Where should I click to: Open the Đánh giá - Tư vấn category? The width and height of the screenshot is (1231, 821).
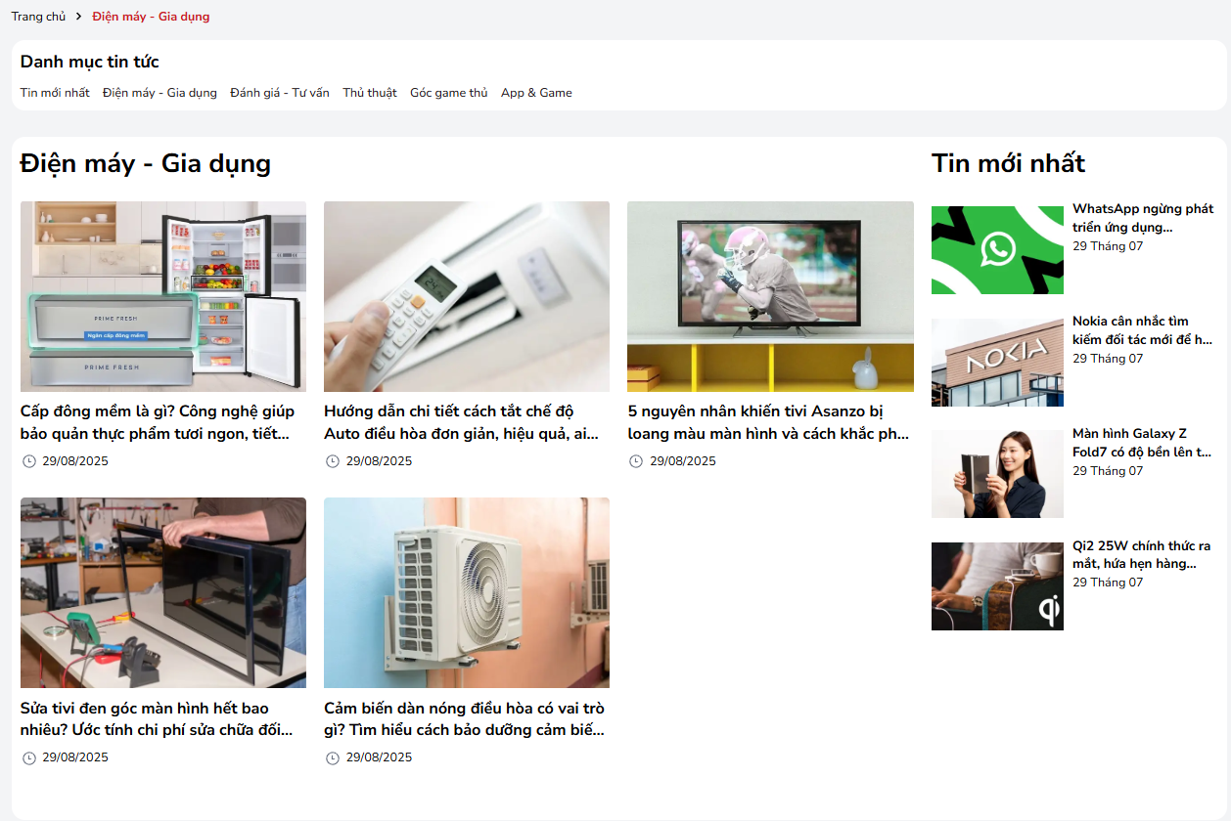click(x=280, y=93)
